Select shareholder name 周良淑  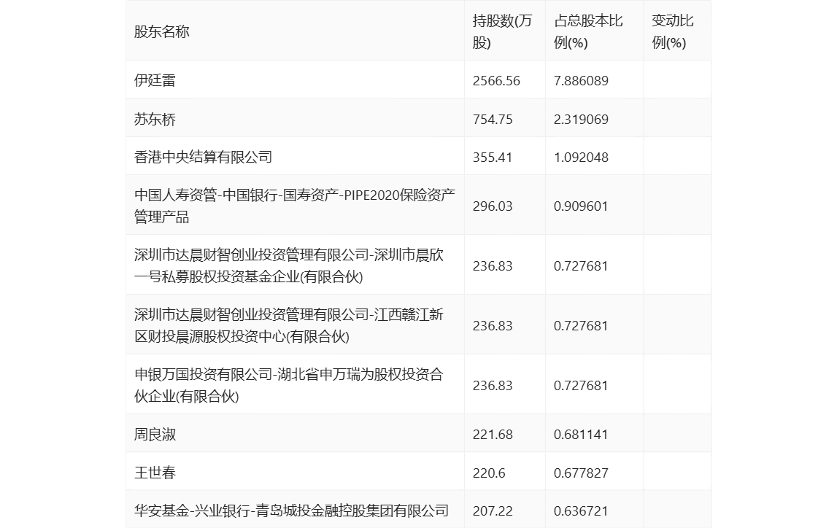[155, 434]
